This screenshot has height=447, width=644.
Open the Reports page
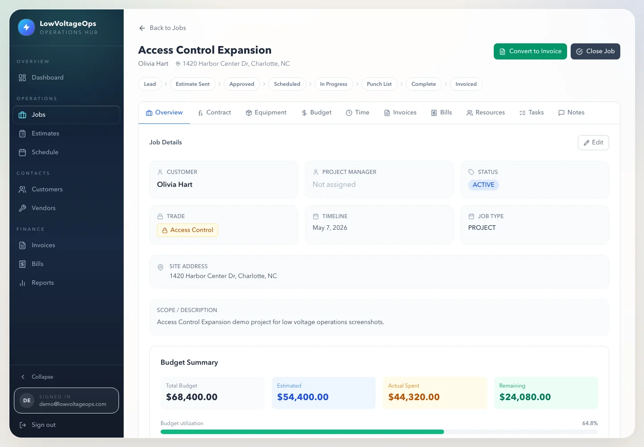(66, 283)
